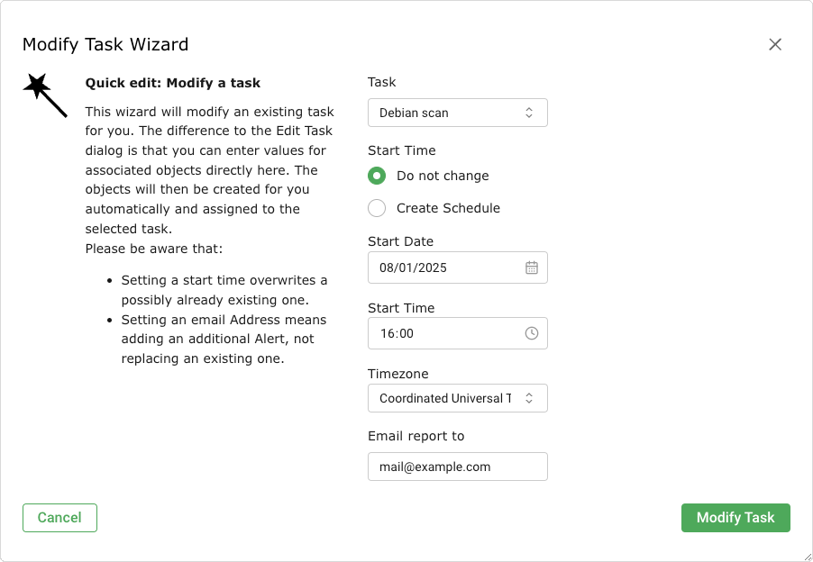Viewport: 813px width, 562px height.
Task: Click the up-down chevron of the Timezone selector
Action: coord(529,398)
